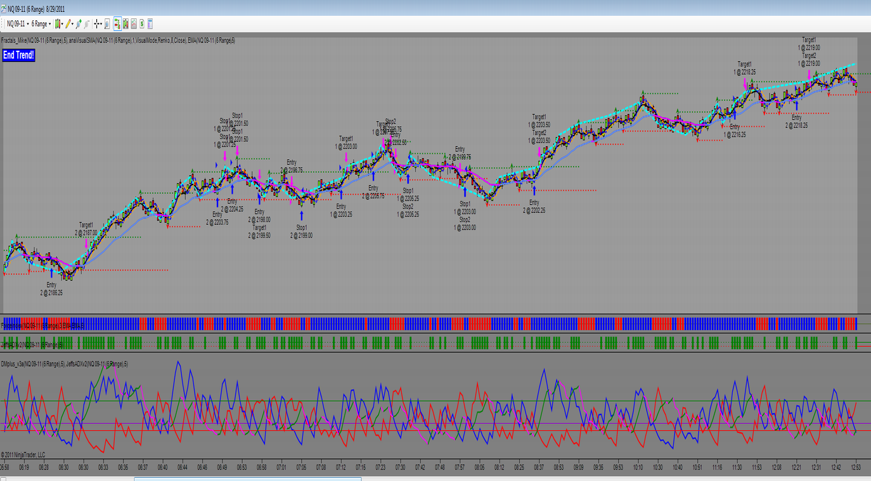The height and width of the screenshot is (481, 871).
Task: Click the 07:01 time axis label
Action: 281,468
